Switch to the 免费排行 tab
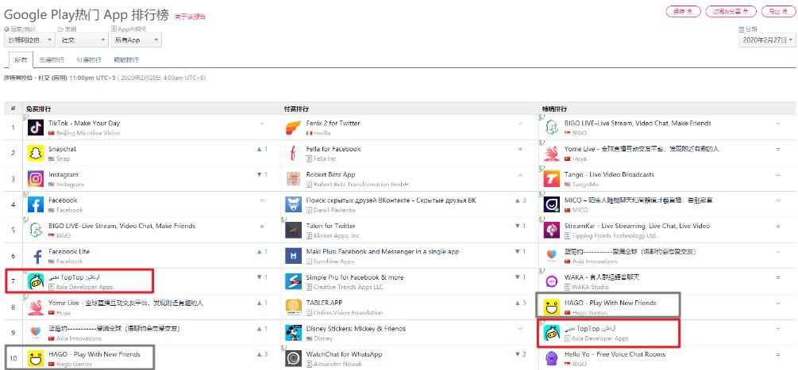The height and width of the screenshot is (370, 798). click(53, 60)
